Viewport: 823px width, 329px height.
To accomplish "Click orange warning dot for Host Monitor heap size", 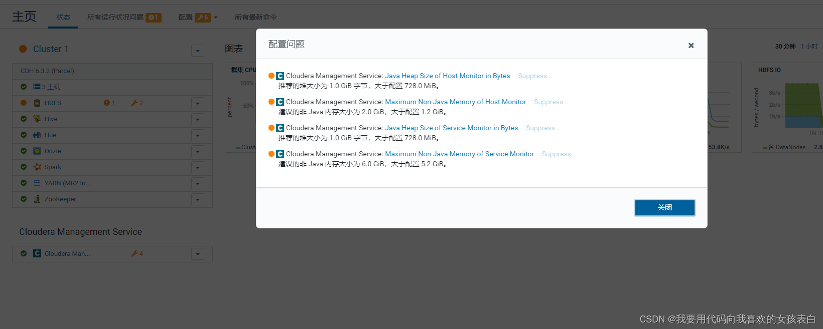I will [x=271, y=76].
